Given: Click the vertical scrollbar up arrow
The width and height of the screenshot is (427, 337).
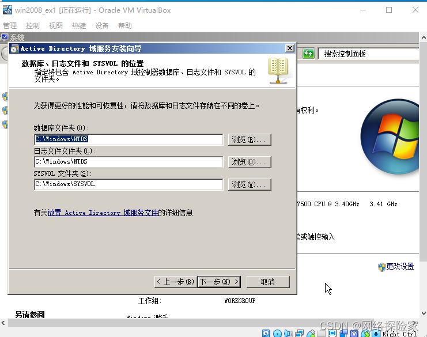Looking at the screenshot, I should [424, 37].
